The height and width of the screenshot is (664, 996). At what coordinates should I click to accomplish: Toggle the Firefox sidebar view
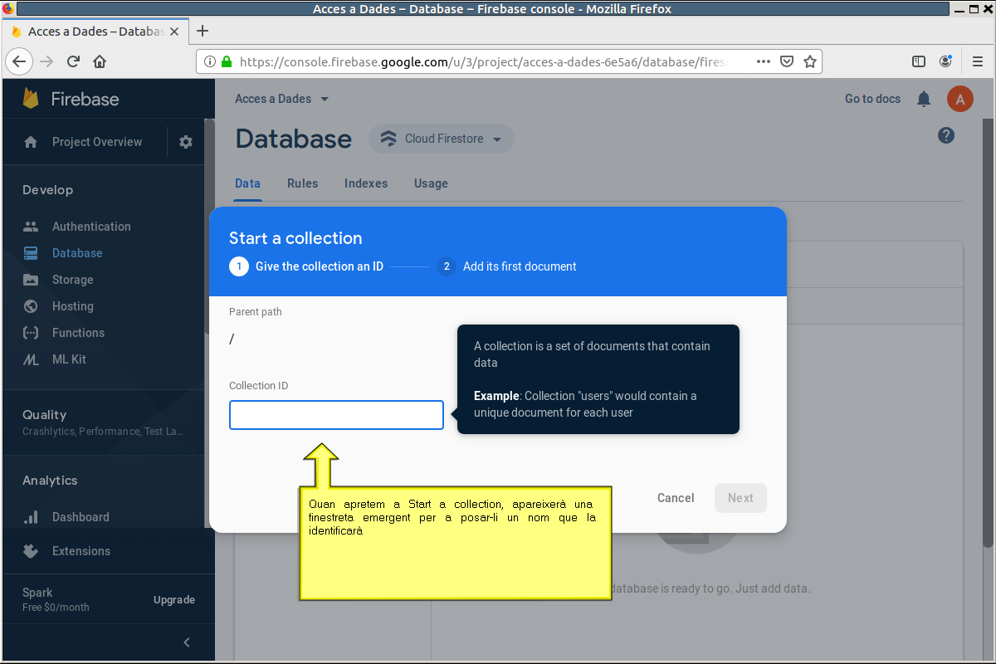pos(919,61)
